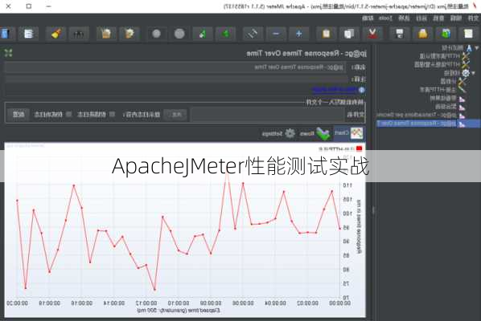Click the Copy toolbar icon
This screenshot has height=321, width=481.
pyautogui.click(x=349, y=34)
